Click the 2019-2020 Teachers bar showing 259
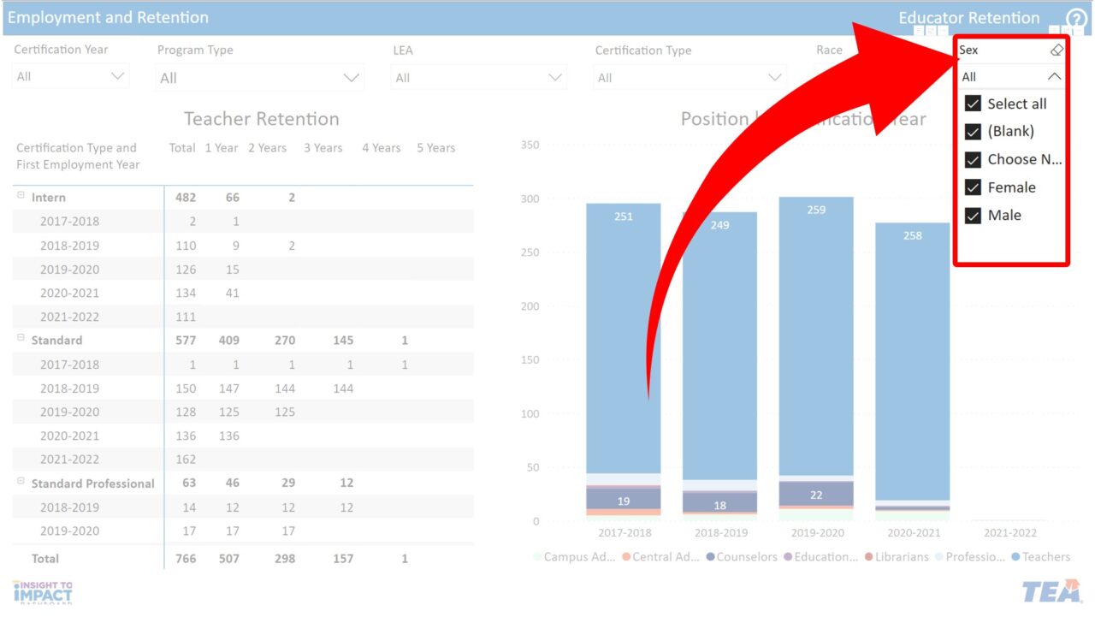The width and height of the screenshot is (1095, 617). click(x=816, y=334)
